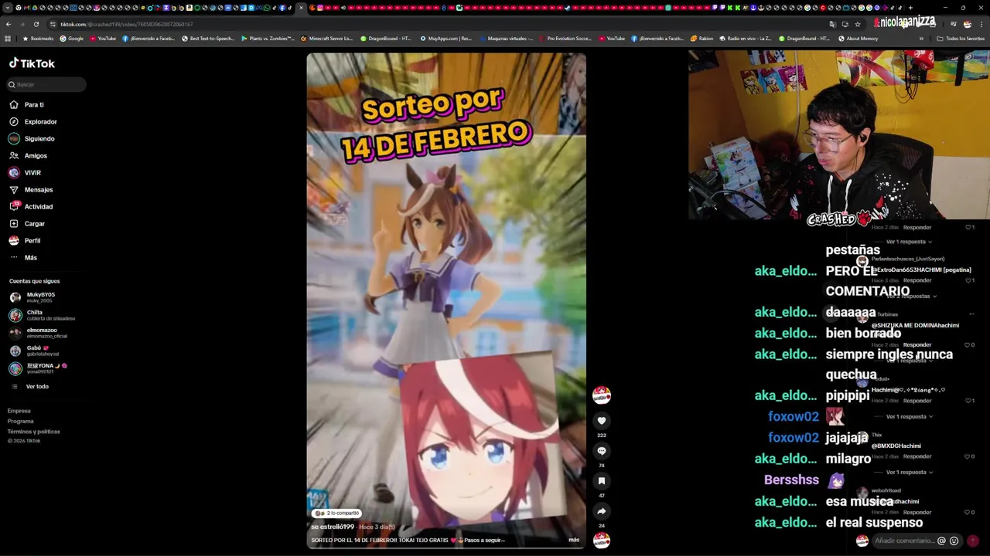Open Mensajes inbox
The image size is (990, 556).
31,189
